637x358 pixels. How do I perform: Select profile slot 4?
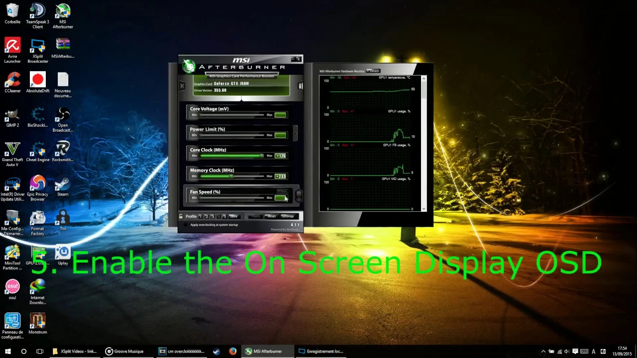click(x=218, y=216)
